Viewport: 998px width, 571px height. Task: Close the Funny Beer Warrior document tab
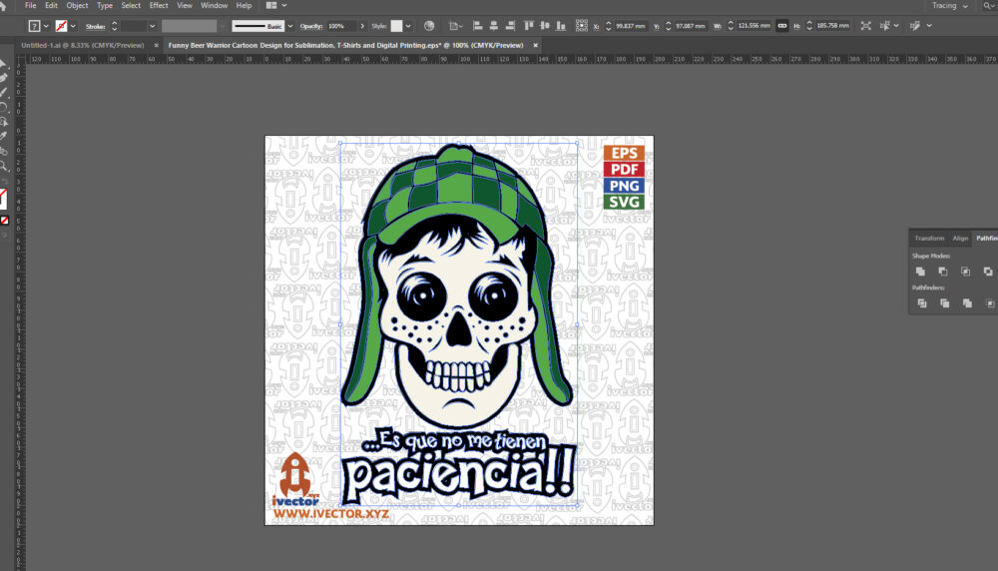535,45
